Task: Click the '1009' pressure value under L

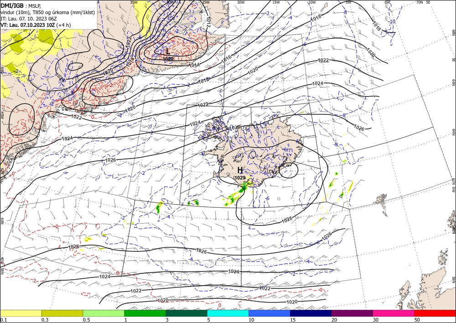Action: [168, 59]
